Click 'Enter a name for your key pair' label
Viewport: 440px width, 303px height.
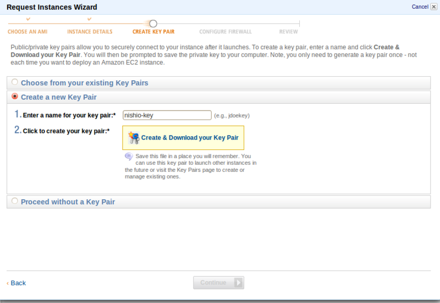[69, 115]
